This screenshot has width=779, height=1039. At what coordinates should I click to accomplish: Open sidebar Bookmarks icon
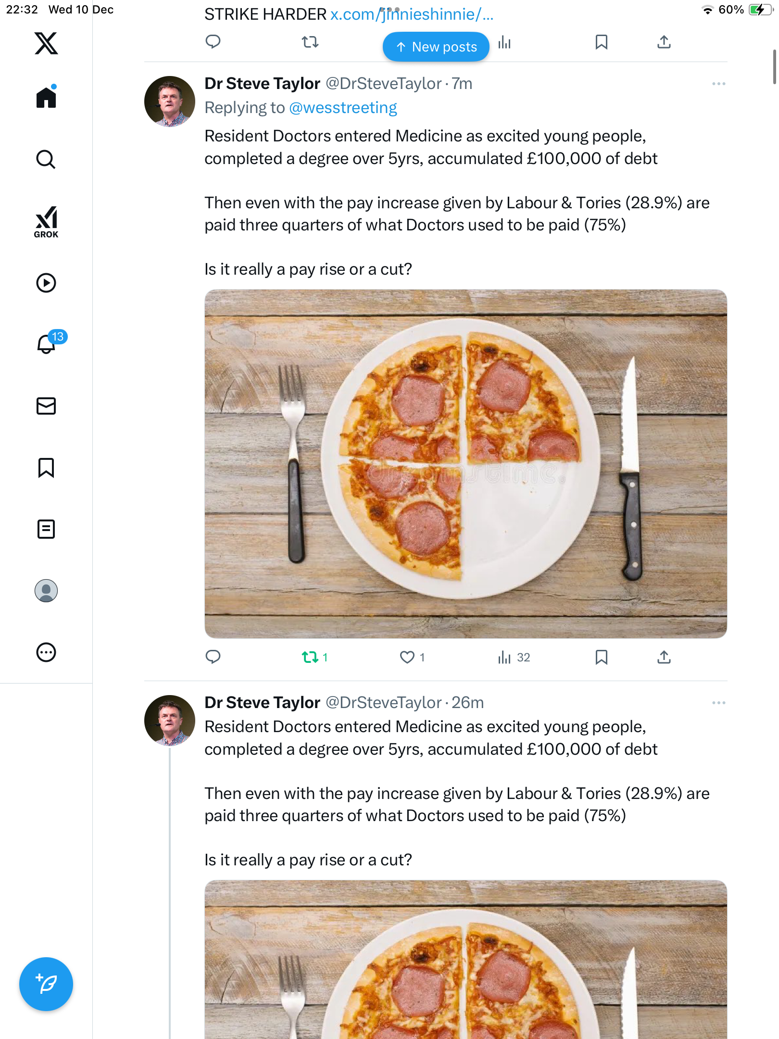[46, 468]
